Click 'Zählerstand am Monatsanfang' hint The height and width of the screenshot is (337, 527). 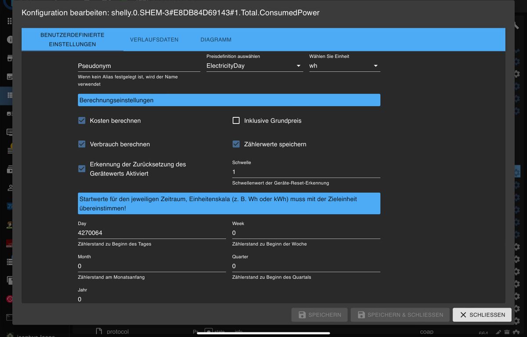(x=111, y=277)
